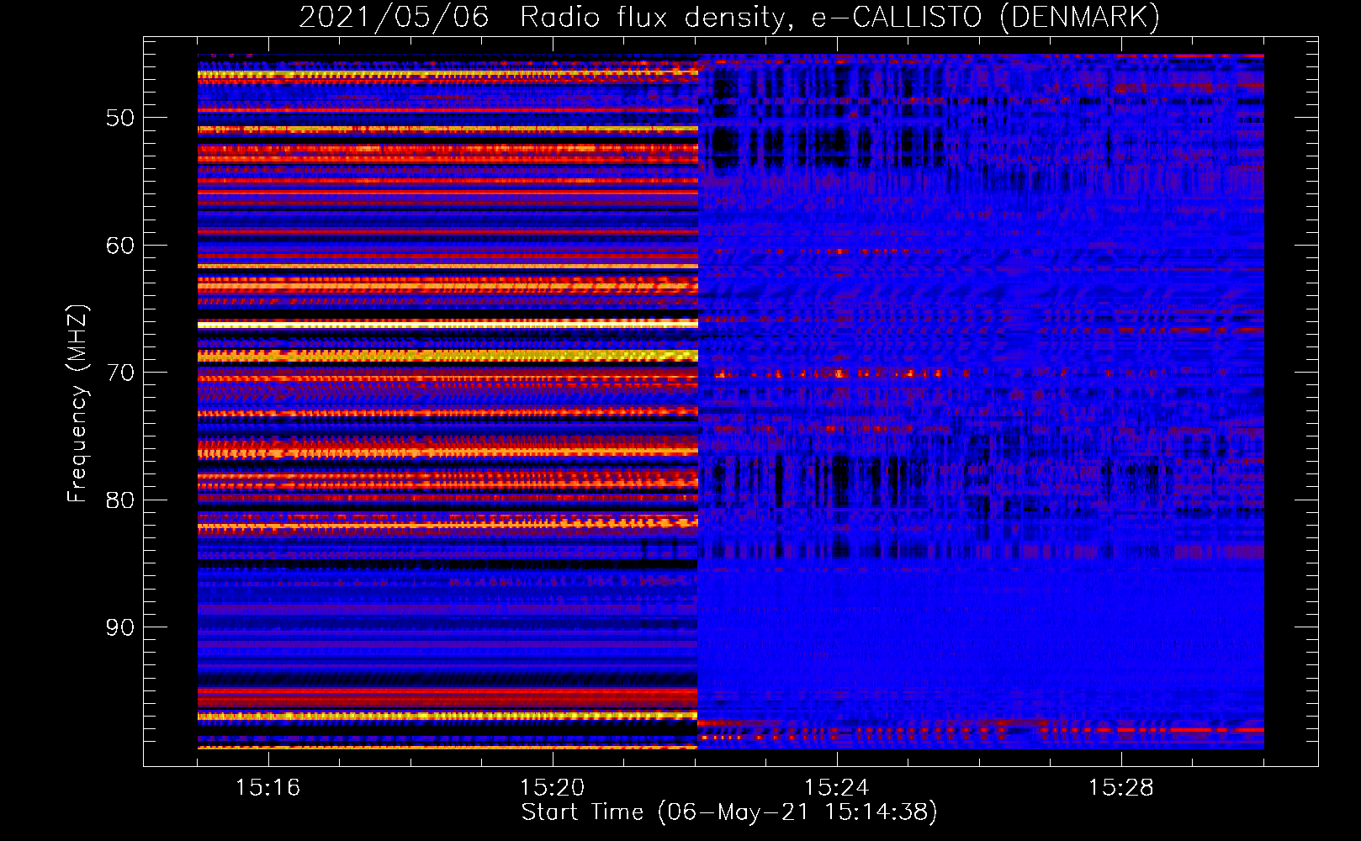Select the 15:28 time tick label
This screenshot has width=1361, height=841.
point(1120,788)
